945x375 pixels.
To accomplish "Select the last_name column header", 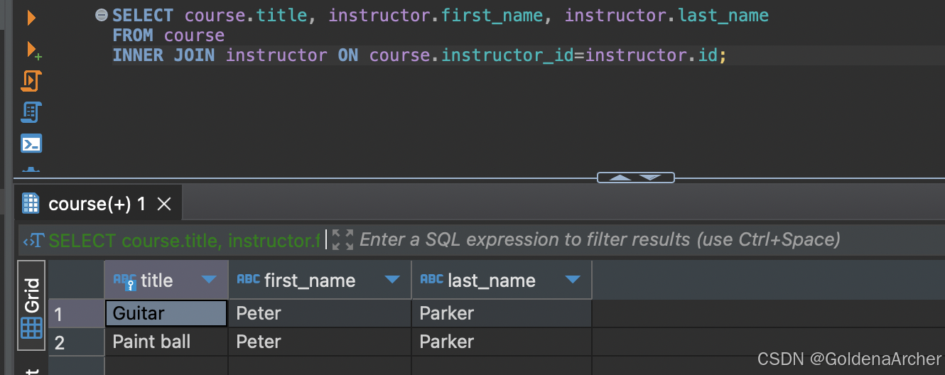I will (502, 280).
